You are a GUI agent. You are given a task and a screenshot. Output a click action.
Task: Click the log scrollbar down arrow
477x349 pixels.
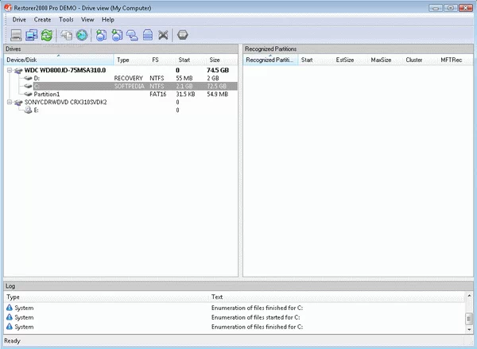[x=469, y=330]
